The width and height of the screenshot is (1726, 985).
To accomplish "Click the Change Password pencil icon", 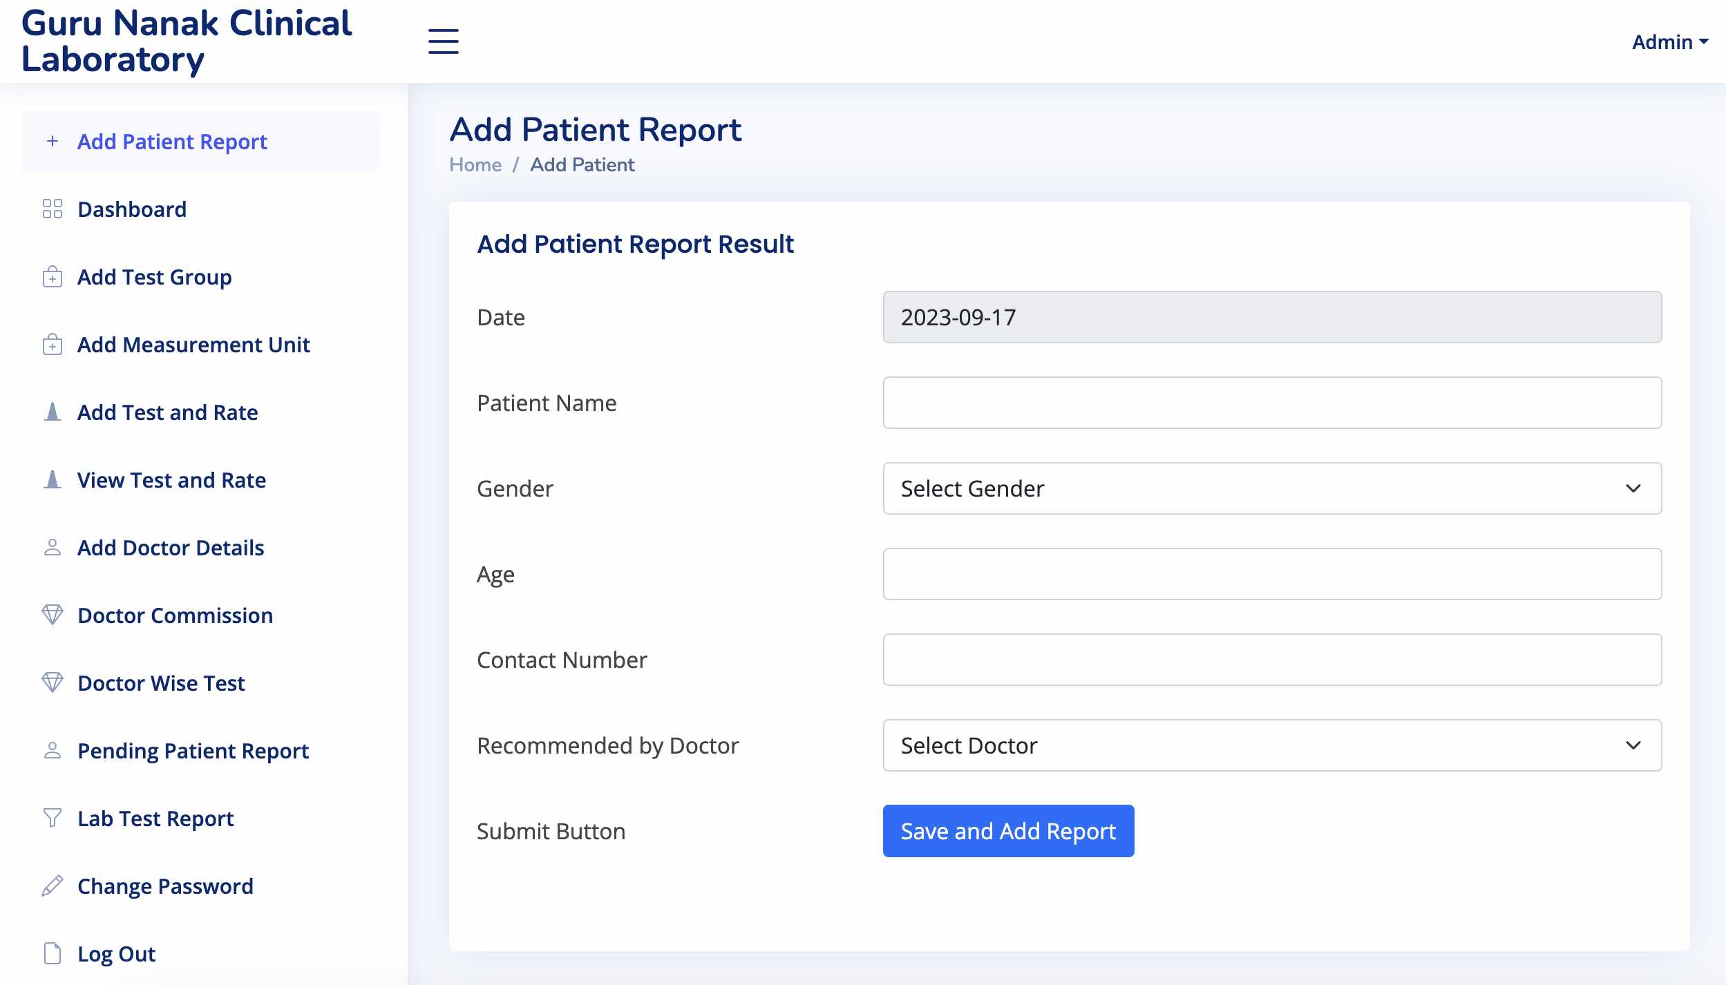I will pyautogui.click(x=53, y=886).
